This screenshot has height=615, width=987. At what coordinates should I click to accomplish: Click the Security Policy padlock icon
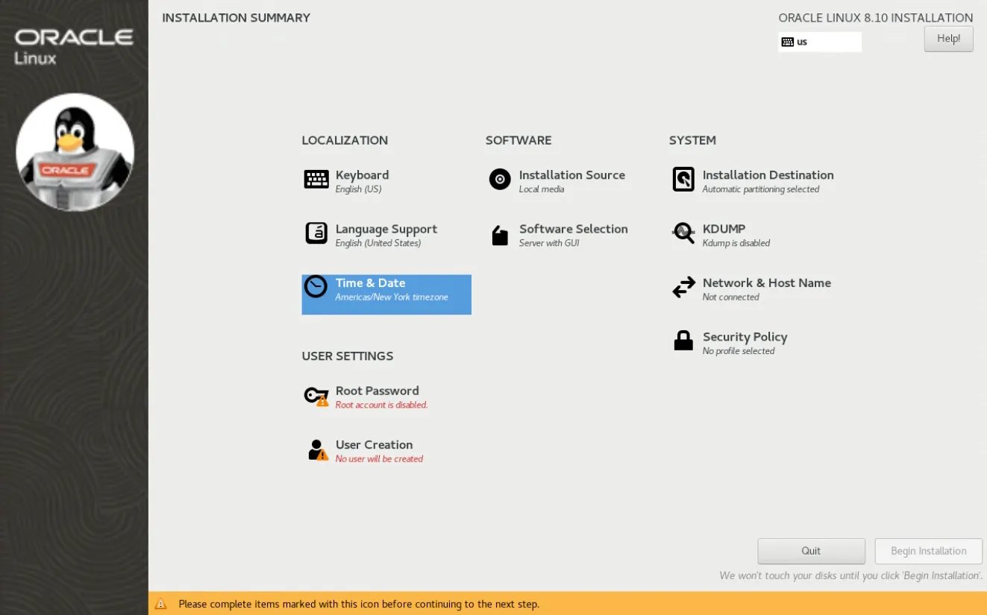[x=683, y=341]
